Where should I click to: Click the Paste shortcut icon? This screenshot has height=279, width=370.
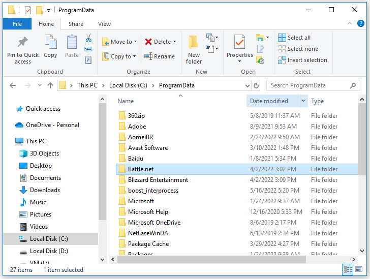coord(88,60)
